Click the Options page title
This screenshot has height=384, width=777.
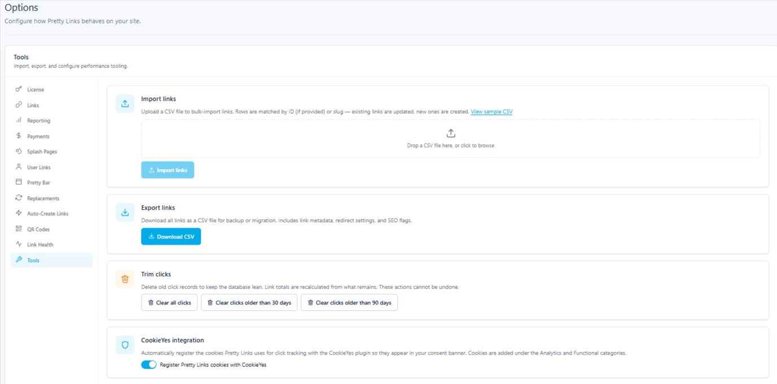pyautogui.click(x=21, y=8)
